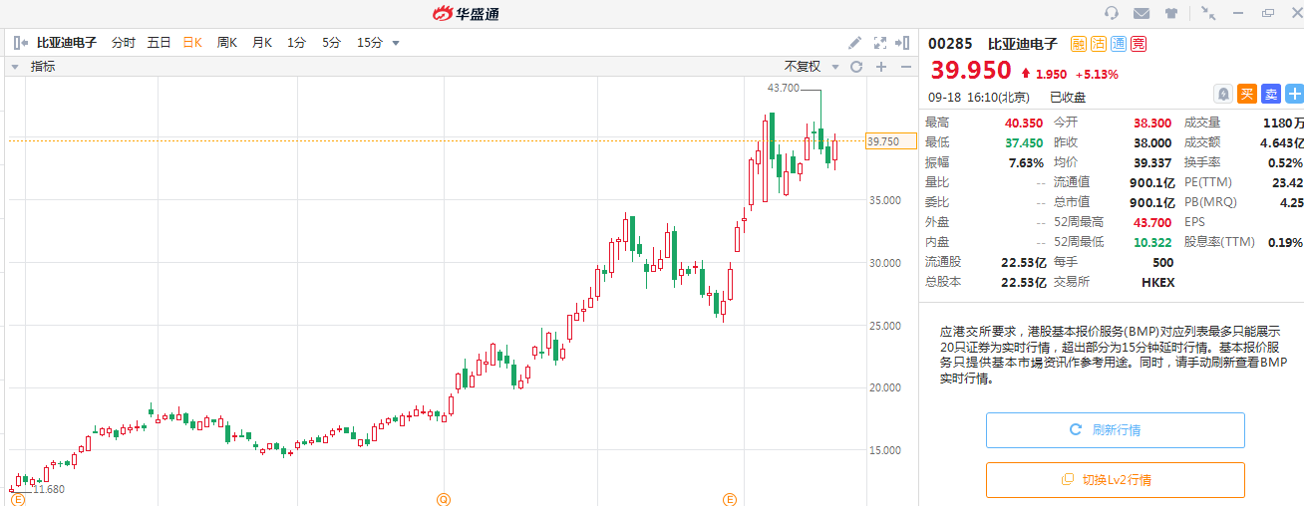Click the 成交额 value 4.643亿
The width and height of the screenshot is (1304, 506).
click(1280, 142)
